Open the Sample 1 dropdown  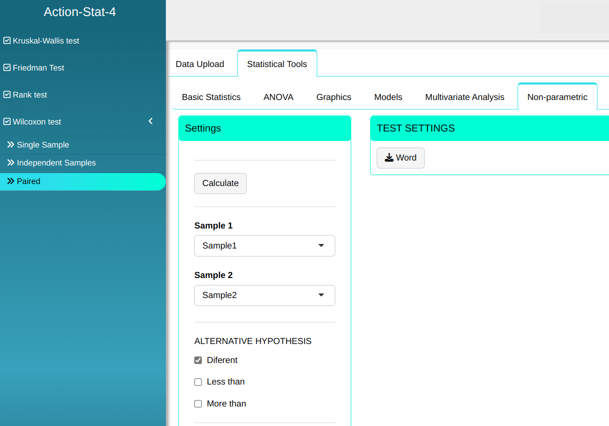[264, 246]
